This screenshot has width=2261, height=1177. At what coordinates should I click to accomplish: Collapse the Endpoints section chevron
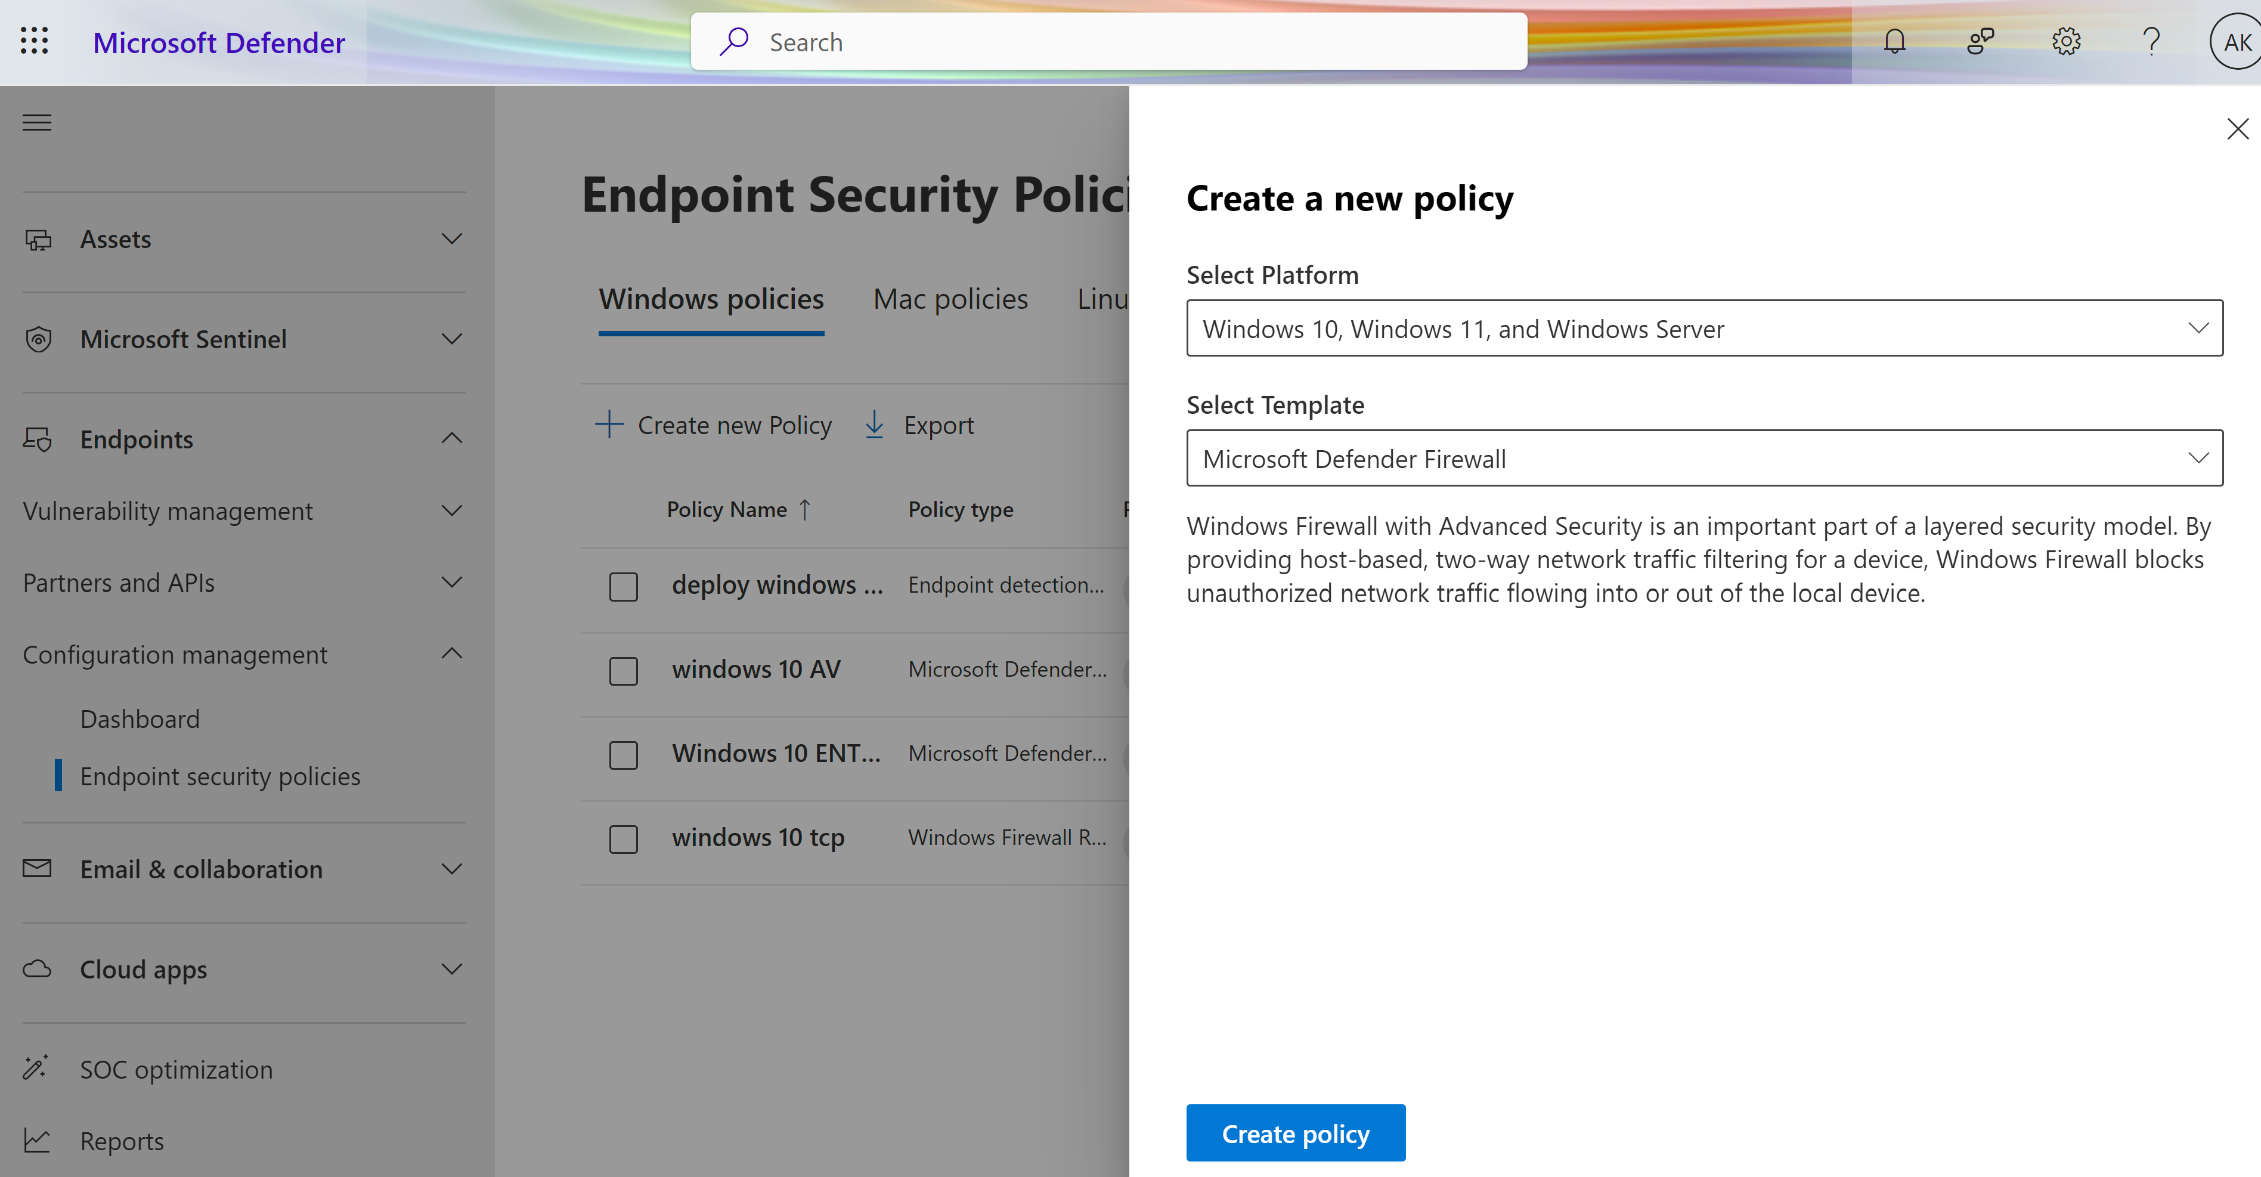click(x=452, y=438)
